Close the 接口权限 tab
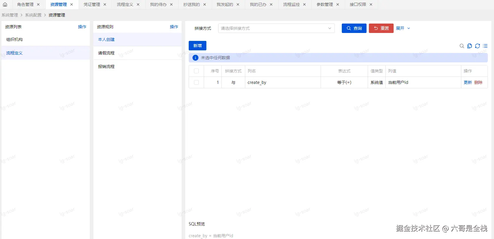Screen dimensions: 494x239 pos(371,4)
